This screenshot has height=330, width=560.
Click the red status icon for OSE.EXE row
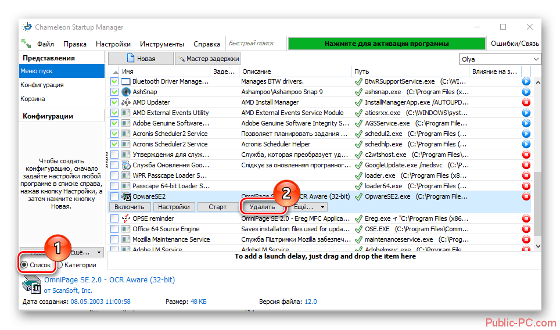pyautogui.click(x=526, y=229)
